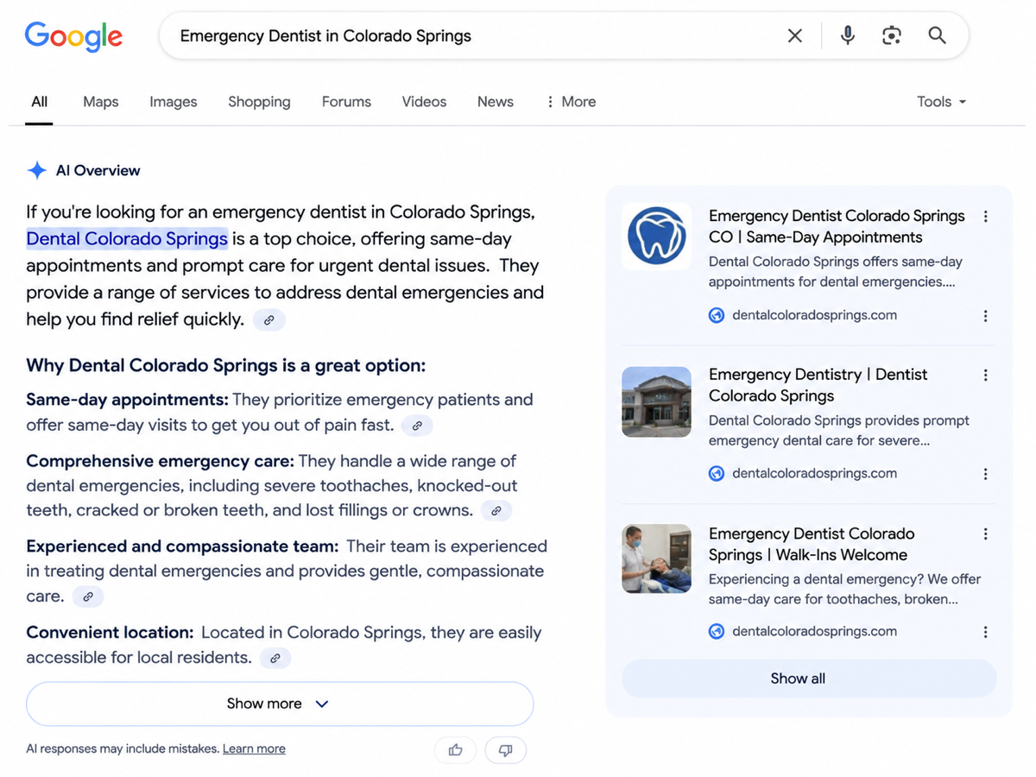Open source link icon after 'out of pain fast'
This screenshot has width=1036, height=777.
pos(417,426)
